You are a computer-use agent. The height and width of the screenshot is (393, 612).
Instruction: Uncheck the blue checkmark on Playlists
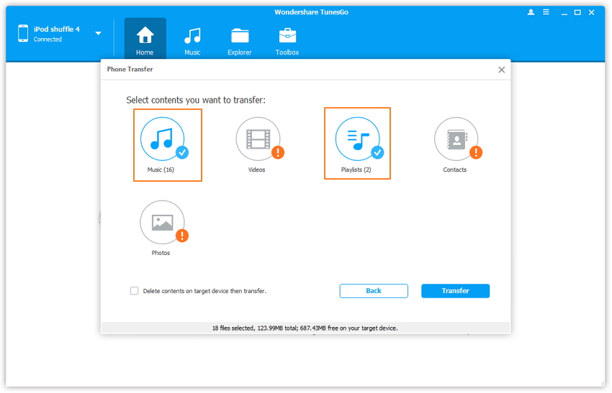point(377,152)
